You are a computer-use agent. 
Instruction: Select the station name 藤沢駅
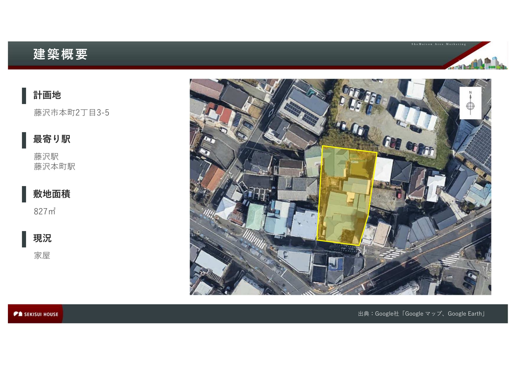(46, 156)
